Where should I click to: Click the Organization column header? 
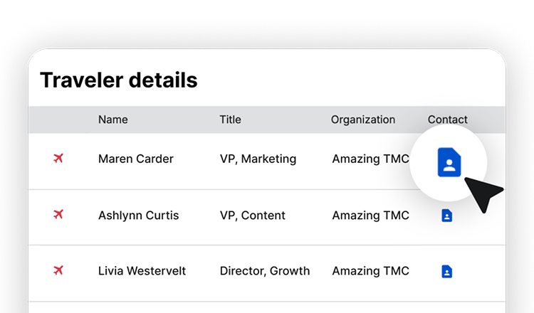363,120
